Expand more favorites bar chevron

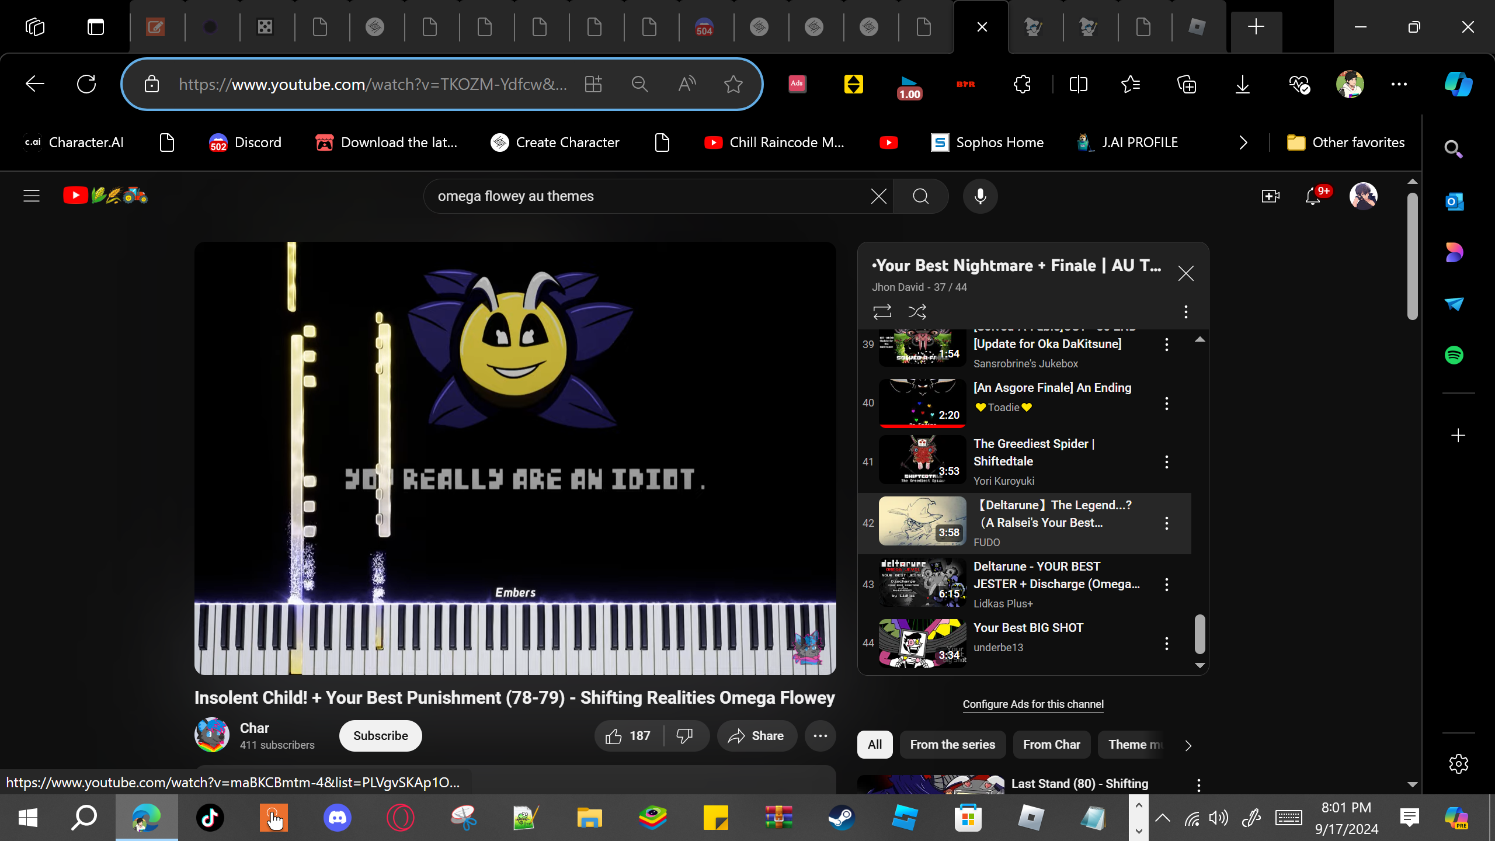tap(1243, 143)
